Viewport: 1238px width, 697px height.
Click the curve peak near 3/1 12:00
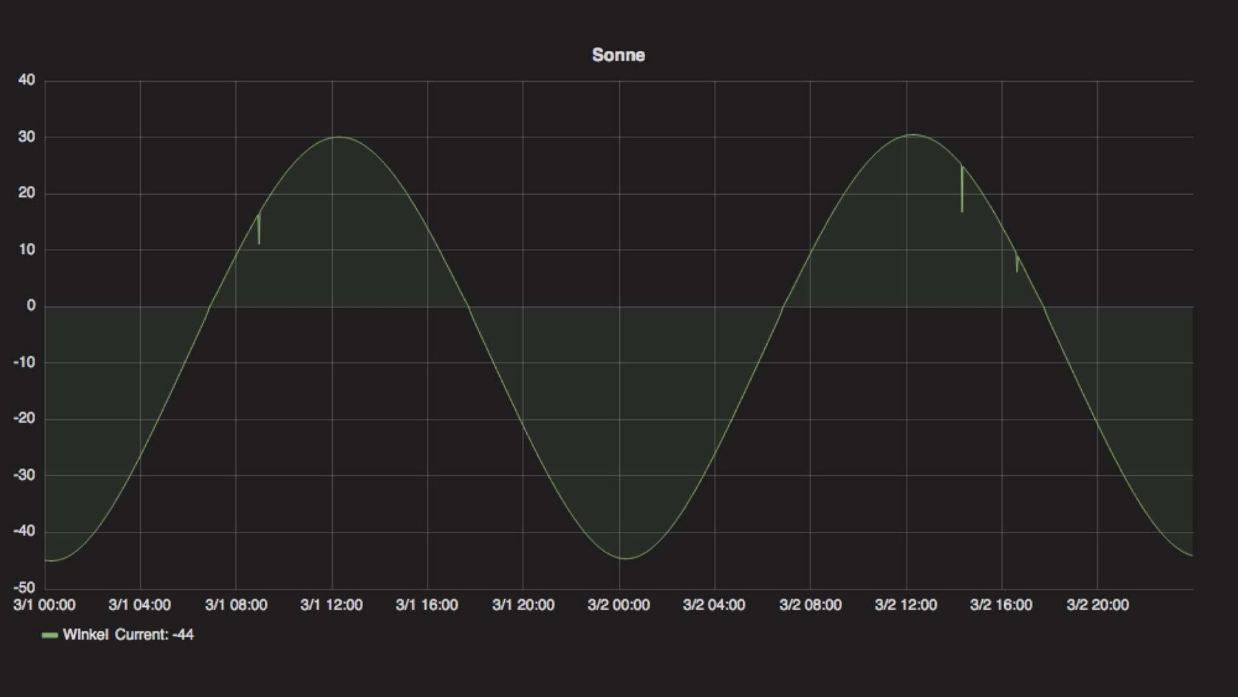click(338, 137)
